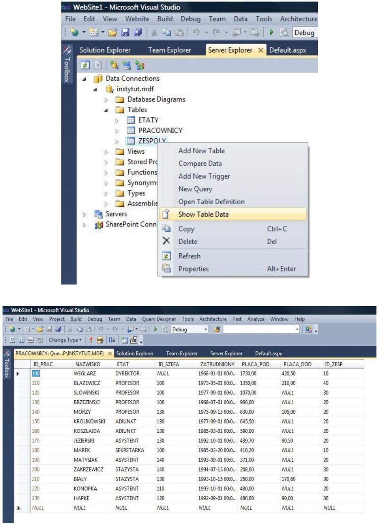Expand the Servers node
Screen dimensions: 379x526
pos(84,215)
